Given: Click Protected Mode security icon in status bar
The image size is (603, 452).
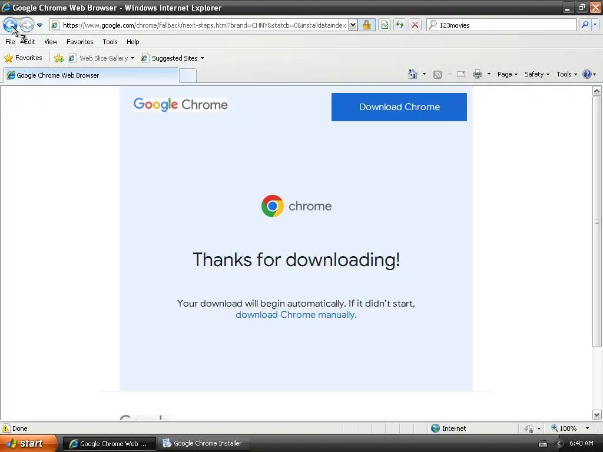Looking at the screenshot, I should (x=529, y=428).
